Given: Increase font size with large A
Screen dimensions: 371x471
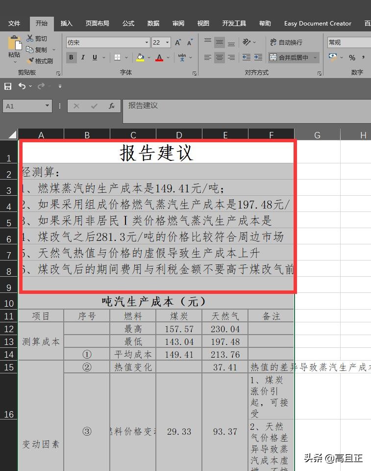Looking at the screenshot, I should tap(178, 42).
